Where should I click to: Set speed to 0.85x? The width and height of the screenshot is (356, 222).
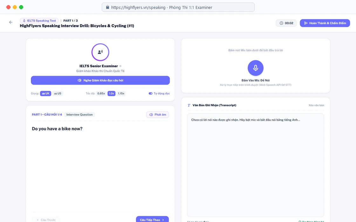(x=101, y=93)
